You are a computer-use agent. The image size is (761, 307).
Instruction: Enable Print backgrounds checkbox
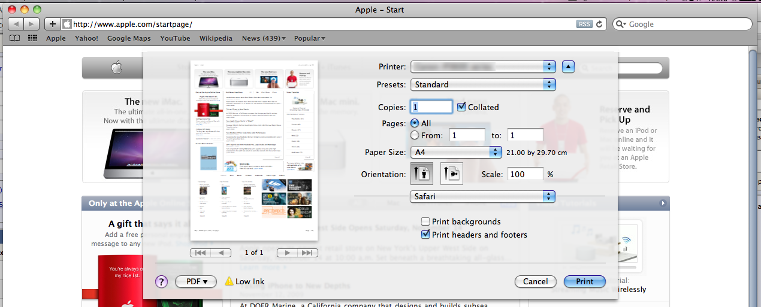[x=426, y=222]
